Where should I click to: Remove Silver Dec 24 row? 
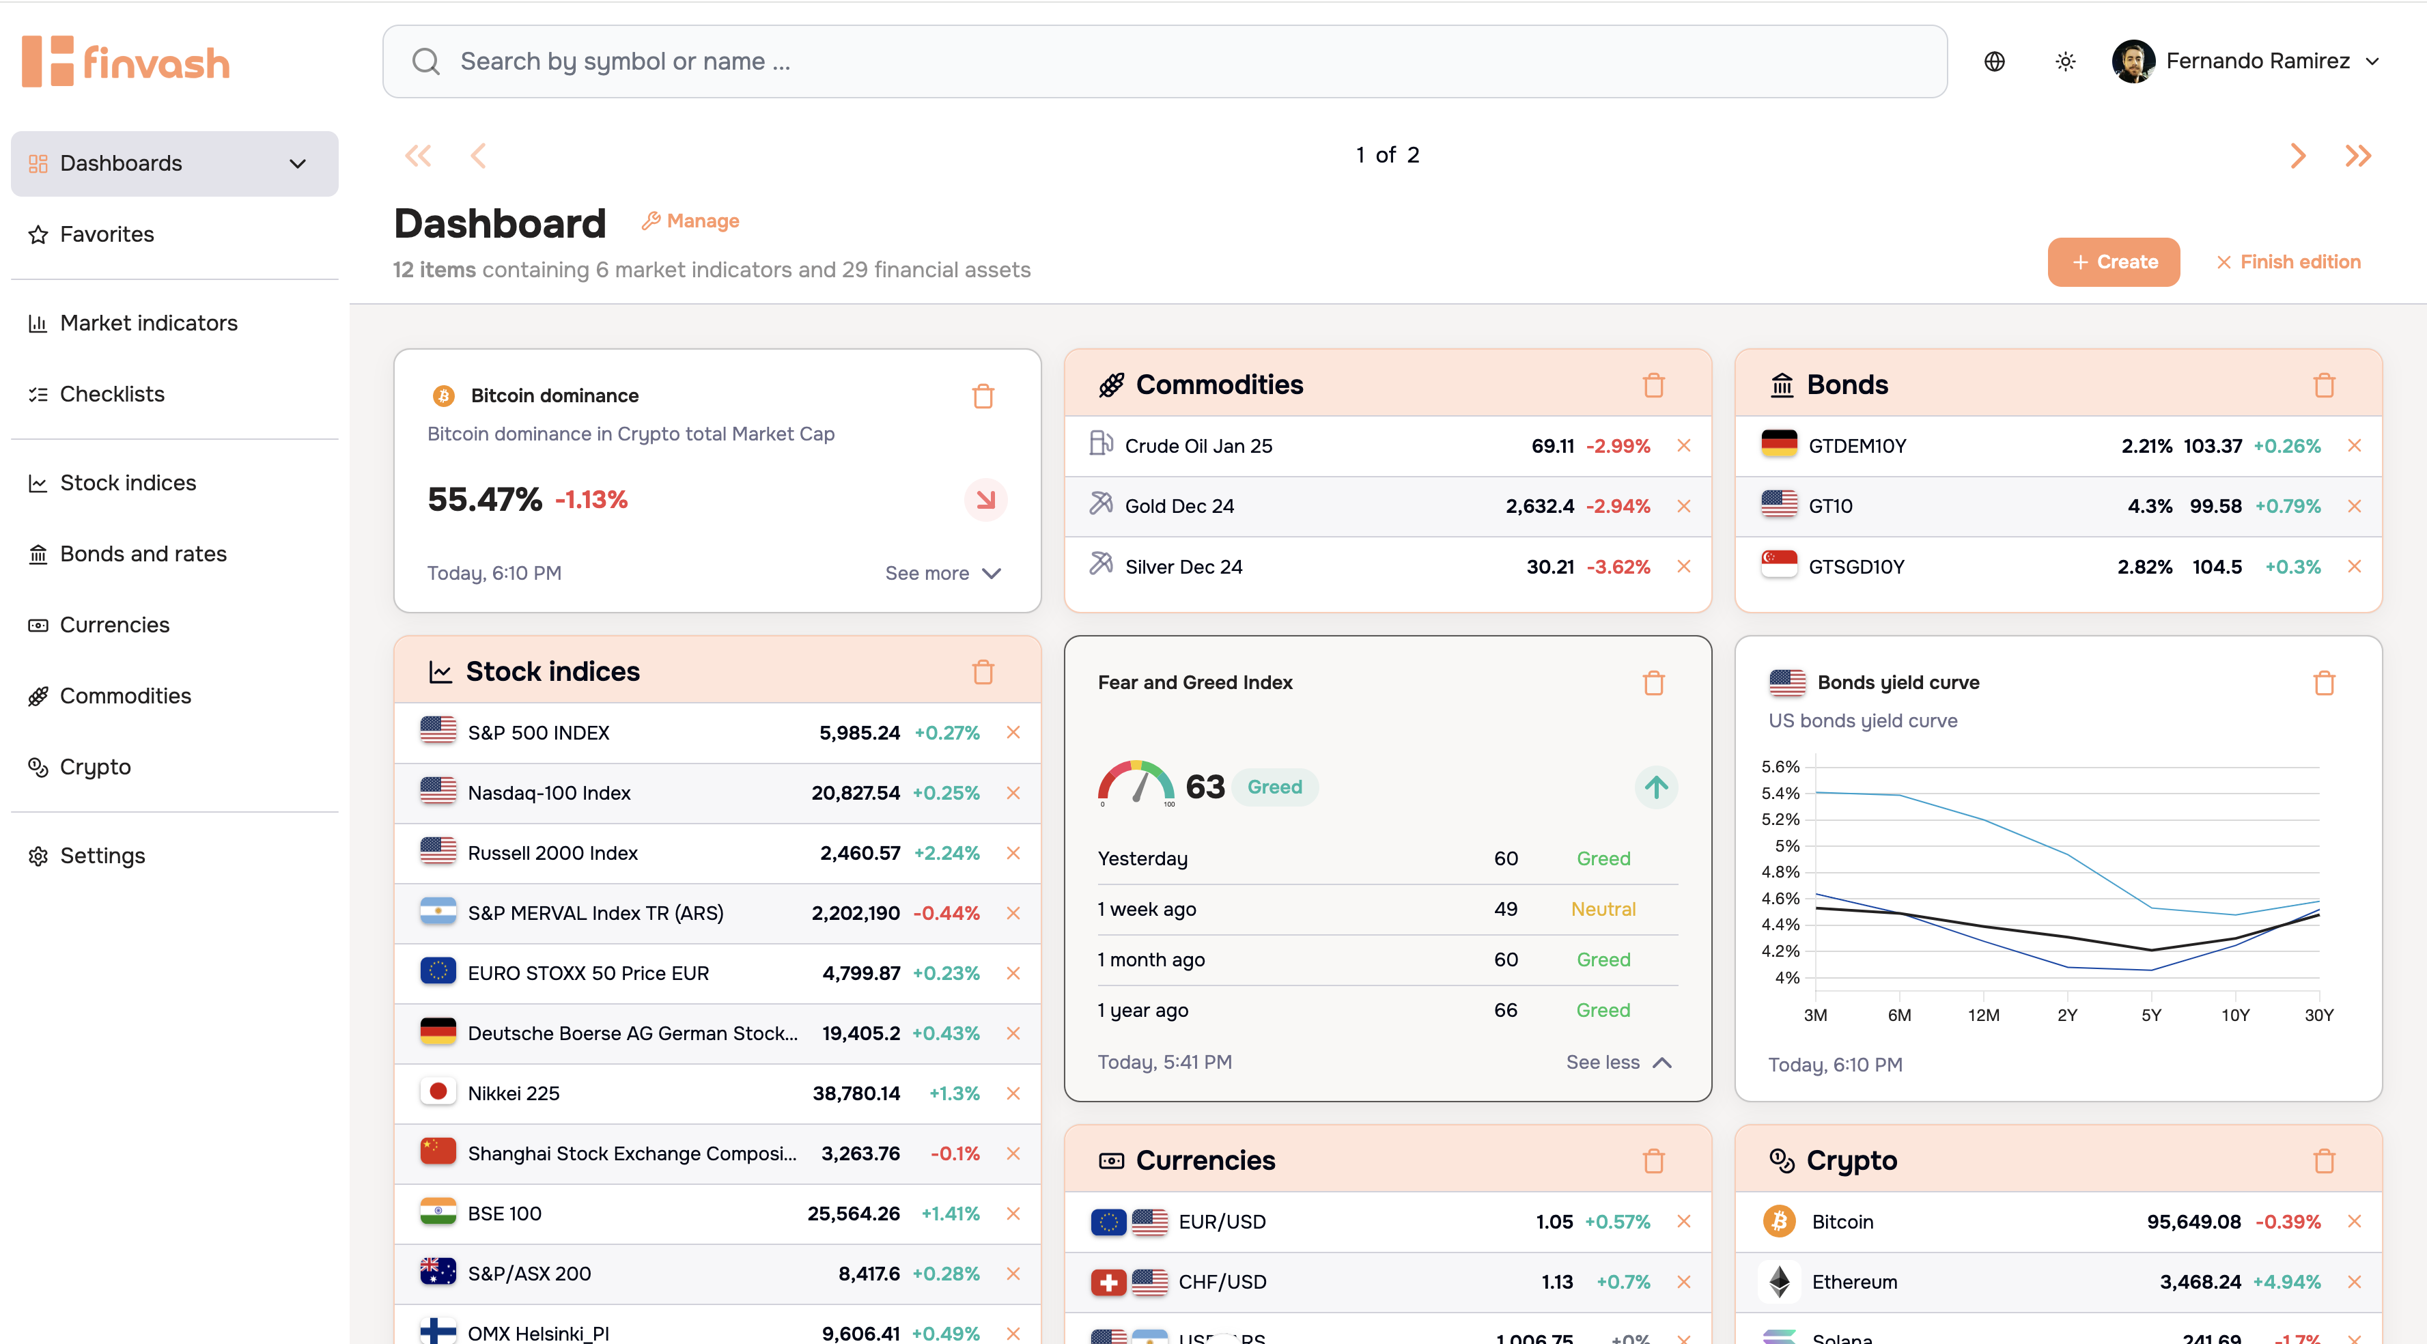pos(1683,566)
